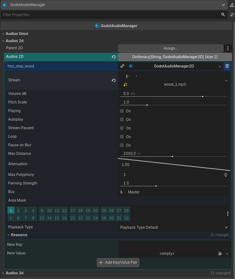Click the empty New Value slot
Image resolution: width=235 pixels, height=279 pixels.
167,254
